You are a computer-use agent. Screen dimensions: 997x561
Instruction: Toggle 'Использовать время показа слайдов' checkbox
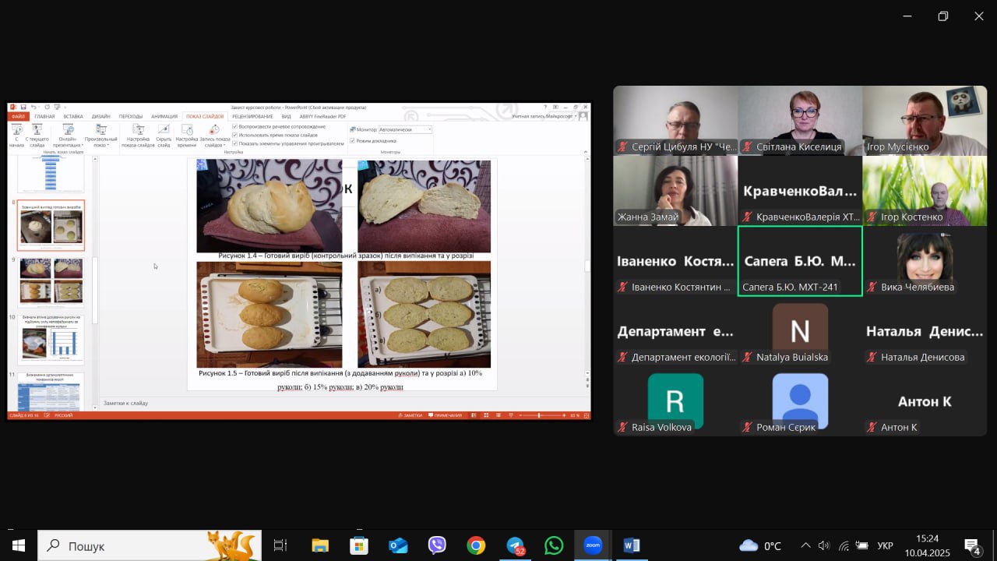pyautogui.click(x=235, y=135)
